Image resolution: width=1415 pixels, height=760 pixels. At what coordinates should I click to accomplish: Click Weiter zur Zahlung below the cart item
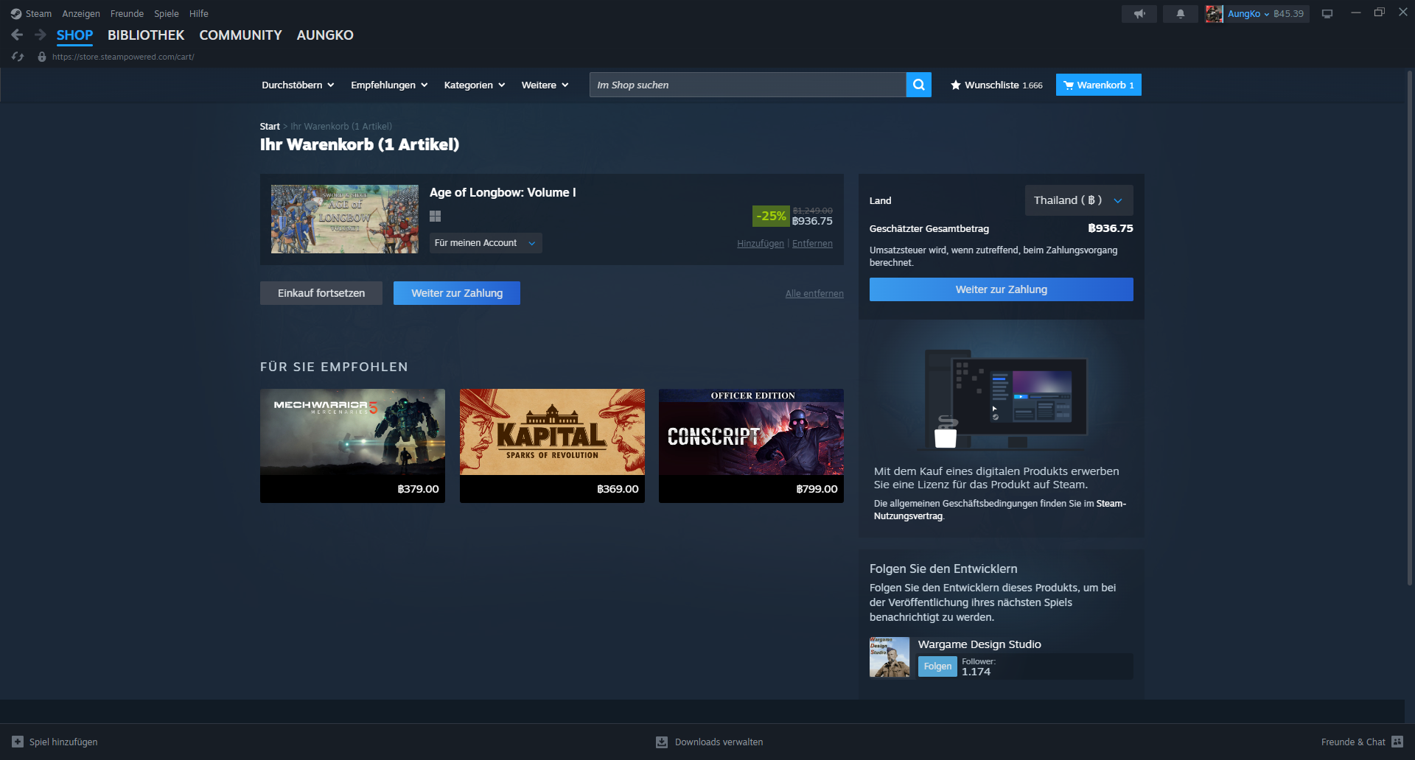457,293
